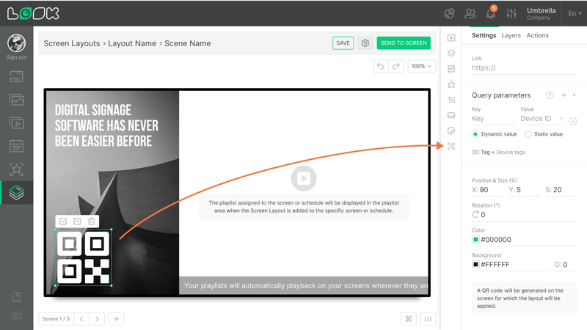The image size is (587, 330).
Task: Go to next scene arrow
Action: (97, 319)
